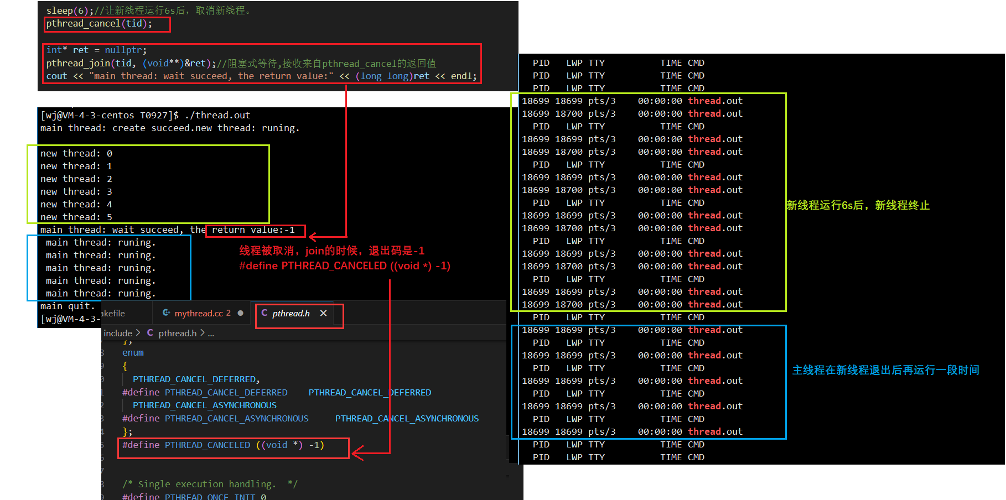This screenshot has width=1006, height=500.
Task: Click the '#define PTHREAD_CANCELED ((void *) -1)' line
Action: click(x=223, y=445)
